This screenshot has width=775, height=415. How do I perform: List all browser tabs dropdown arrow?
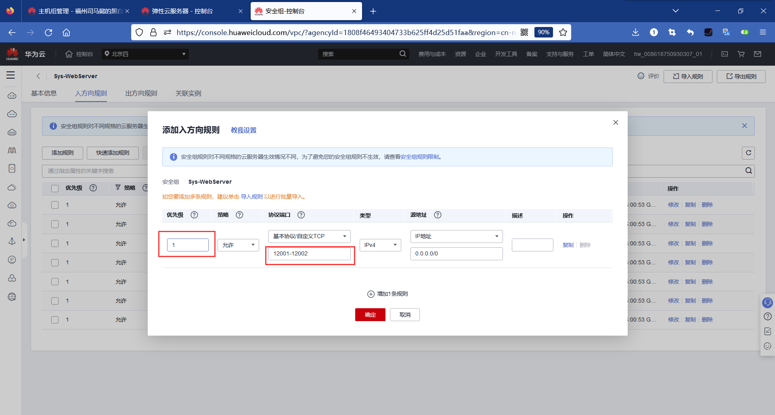pos(676,11)
